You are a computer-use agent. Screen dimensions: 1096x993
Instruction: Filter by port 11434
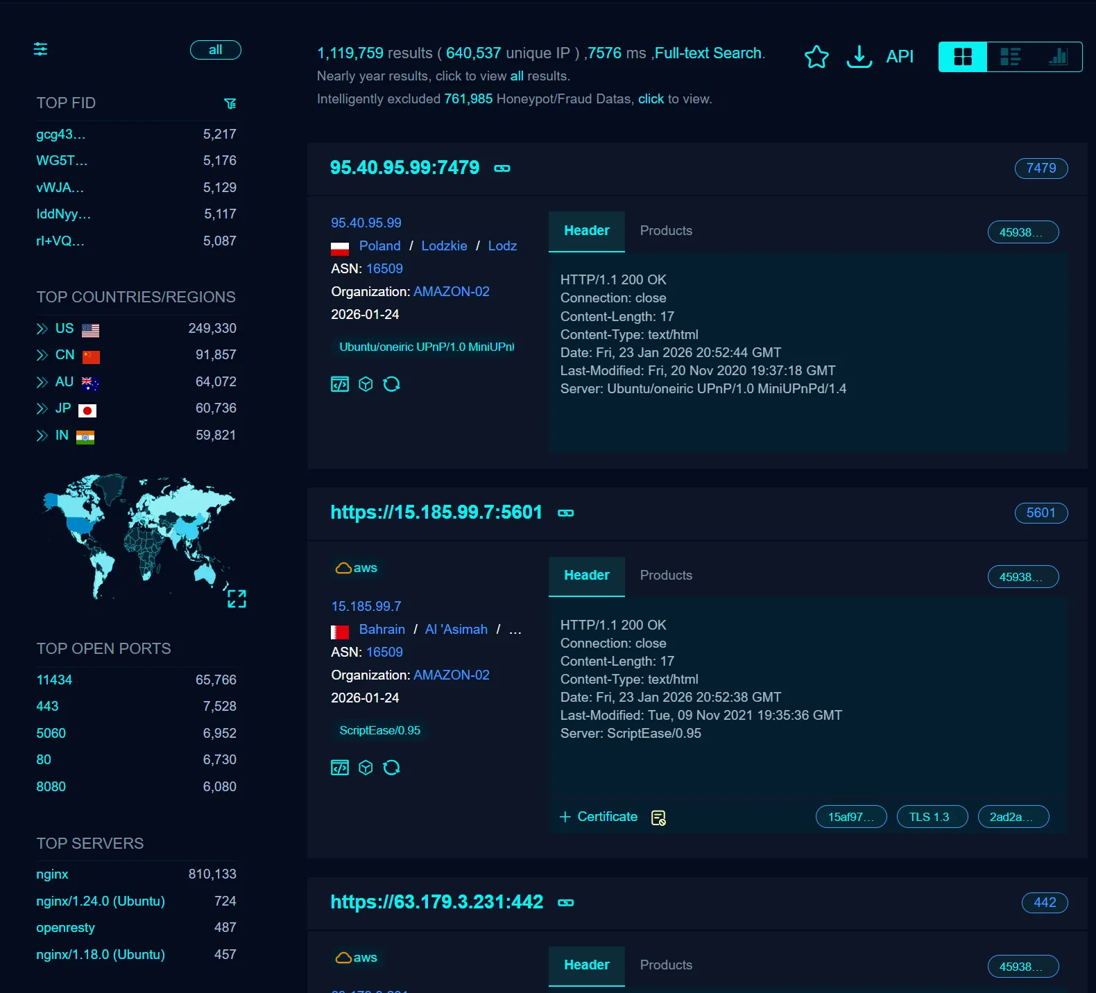pyautogui.click(x=54, y=680)
